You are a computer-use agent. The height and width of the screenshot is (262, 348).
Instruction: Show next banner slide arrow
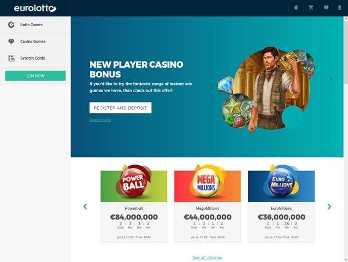click(331, 79)
